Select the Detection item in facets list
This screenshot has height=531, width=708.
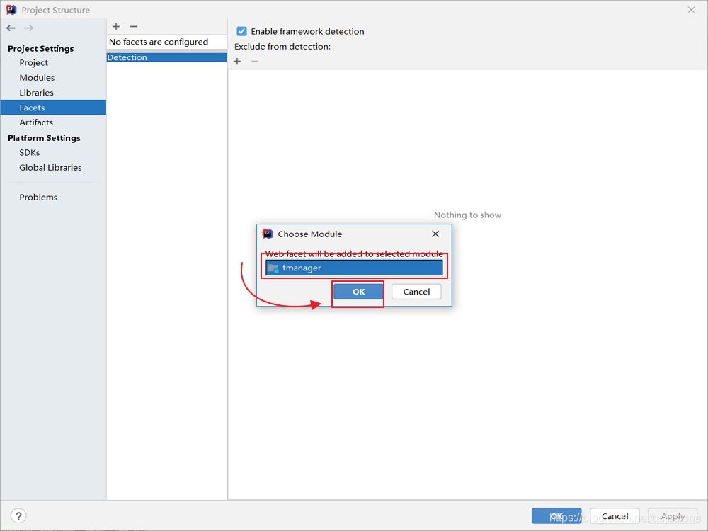pyautogui.click(x=127, y=57)
